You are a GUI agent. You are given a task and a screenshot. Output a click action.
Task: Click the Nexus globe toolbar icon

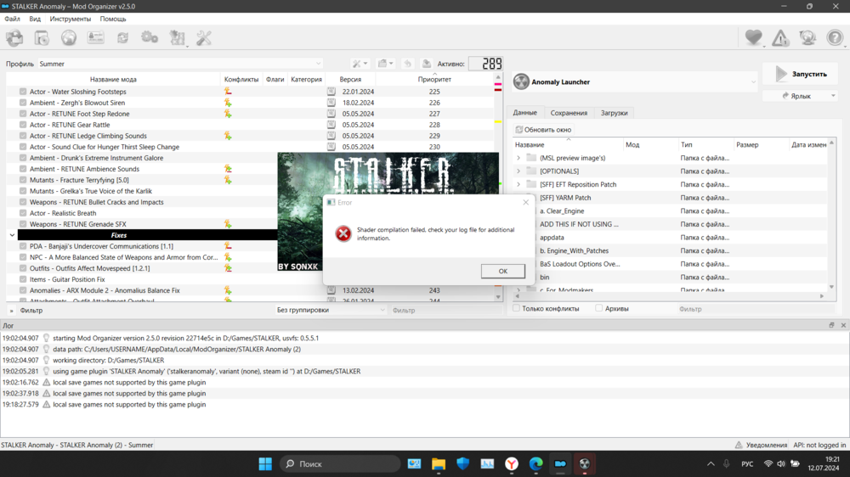pos(69,37)
